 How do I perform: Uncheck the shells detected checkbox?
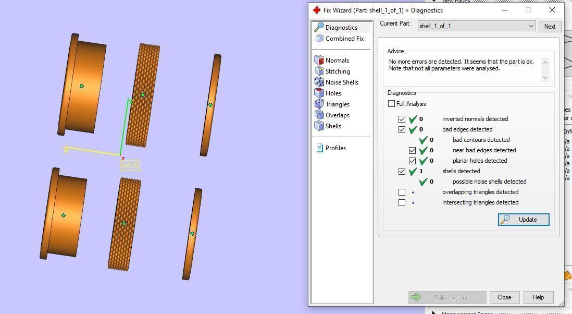402,171
